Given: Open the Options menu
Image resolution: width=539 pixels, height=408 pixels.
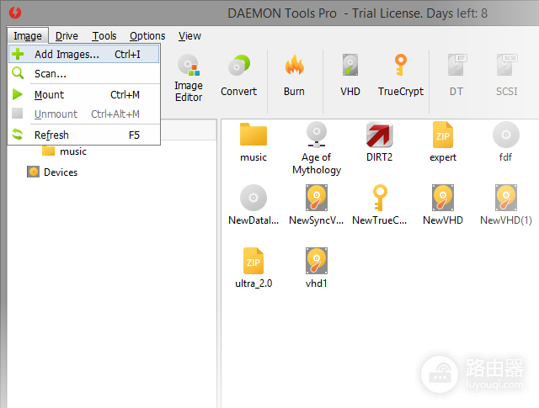Looking at the screenshot, I should (x=147, y=35).
